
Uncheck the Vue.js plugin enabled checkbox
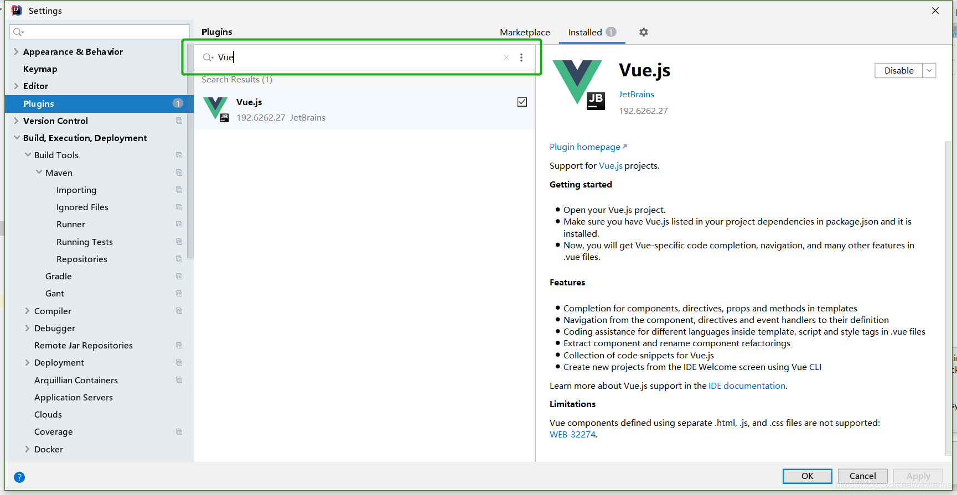click(x=522, y=102)
